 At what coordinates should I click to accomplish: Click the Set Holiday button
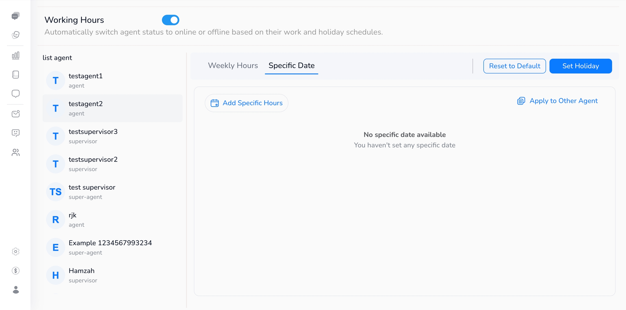pos(580,66)
